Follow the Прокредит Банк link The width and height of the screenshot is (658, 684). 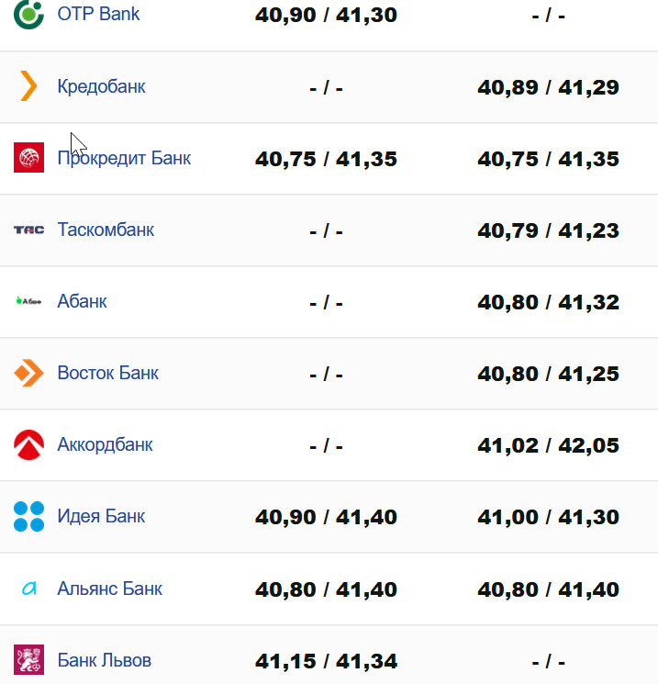point(124,158)
